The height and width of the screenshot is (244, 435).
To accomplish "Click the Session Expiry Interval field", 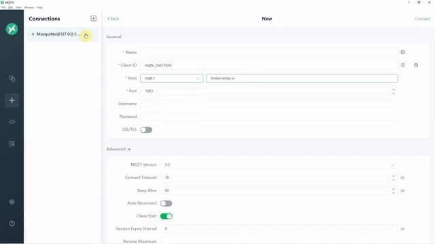I will [x=279, y=229].
